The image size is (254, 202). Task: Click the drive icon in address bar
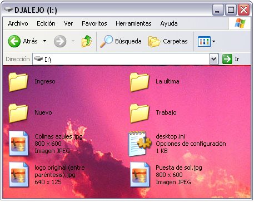(x=38, y=59)
